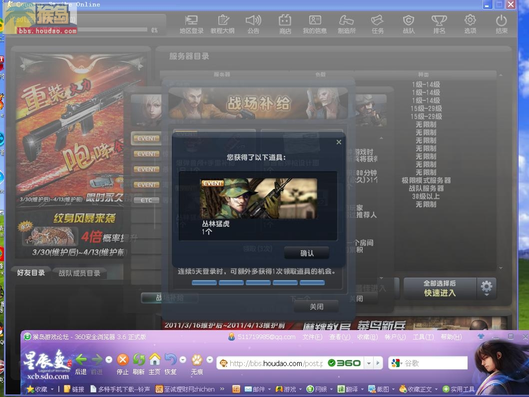
Task: Expand the 网银 online banking dropdown
Action: (331, 389)
